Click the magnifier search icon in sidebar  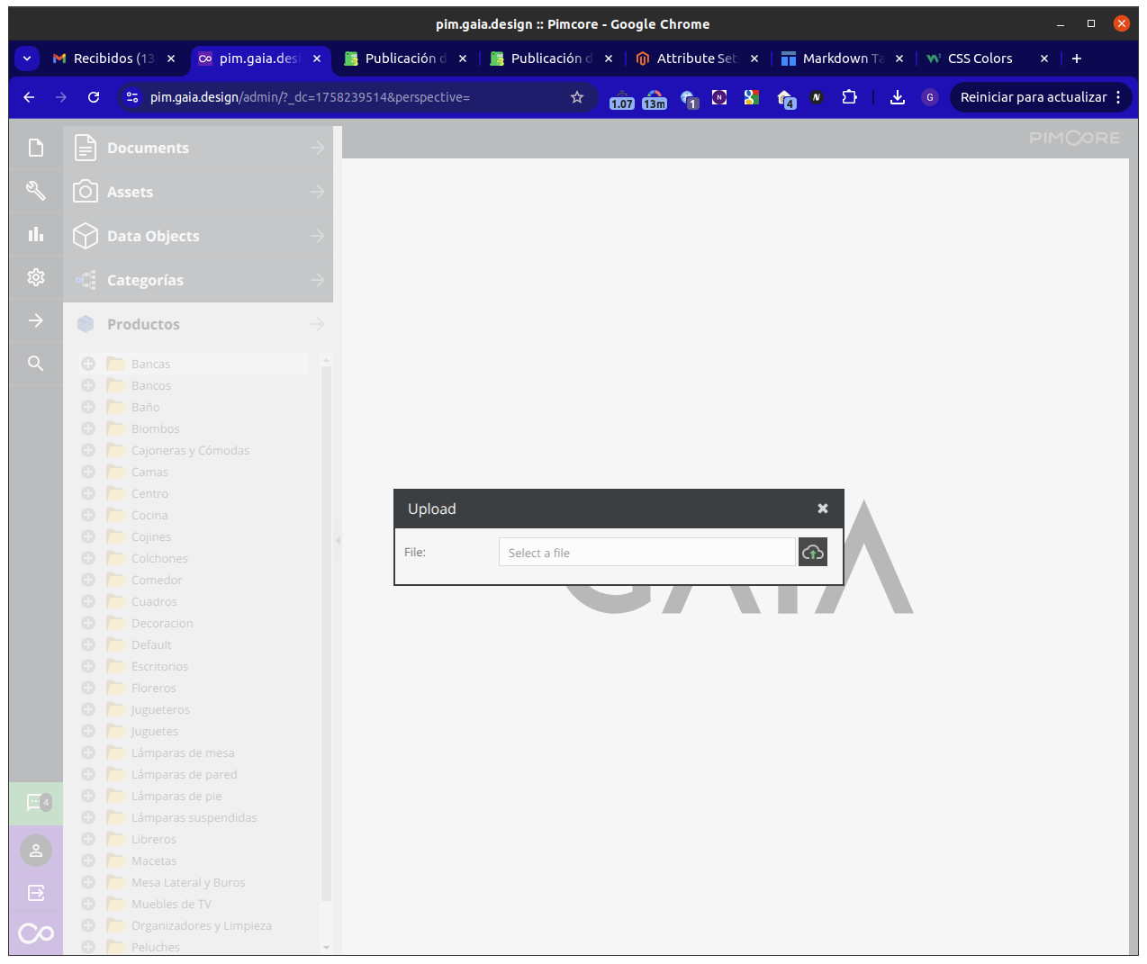point(36,364)
